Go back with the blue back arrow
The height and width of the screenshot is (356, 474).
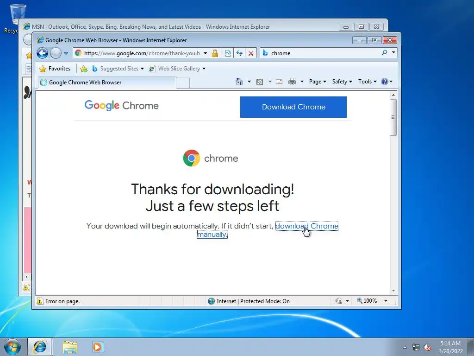(x=42, y=53)
